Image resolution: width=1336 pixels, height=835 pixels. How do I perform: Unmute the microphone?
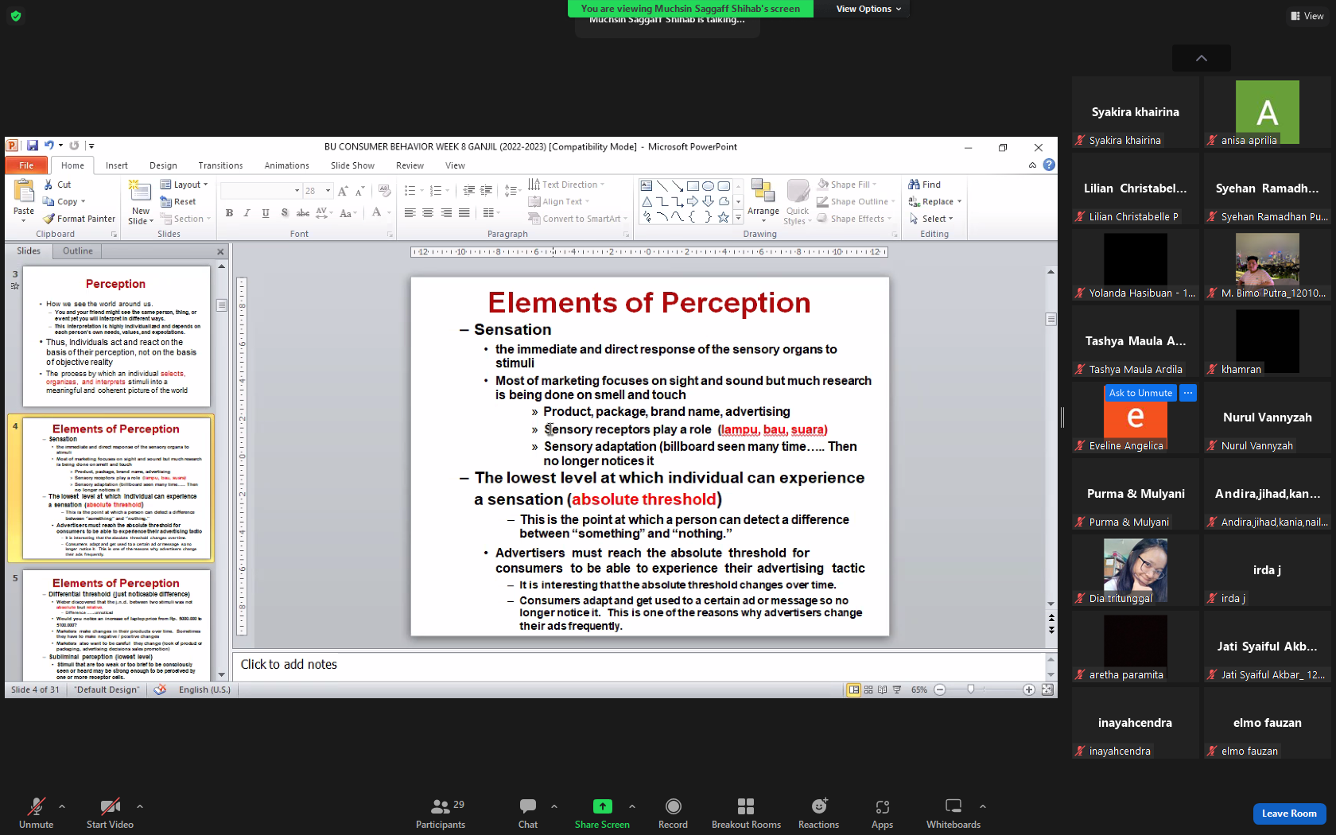(x=37, y=814)
